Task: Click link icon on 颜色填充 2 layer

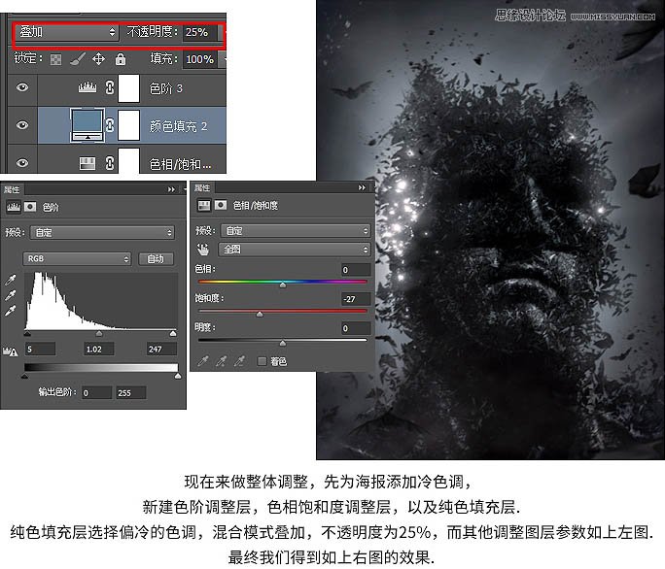Action: pyautogui.click(x=110, y=125)
